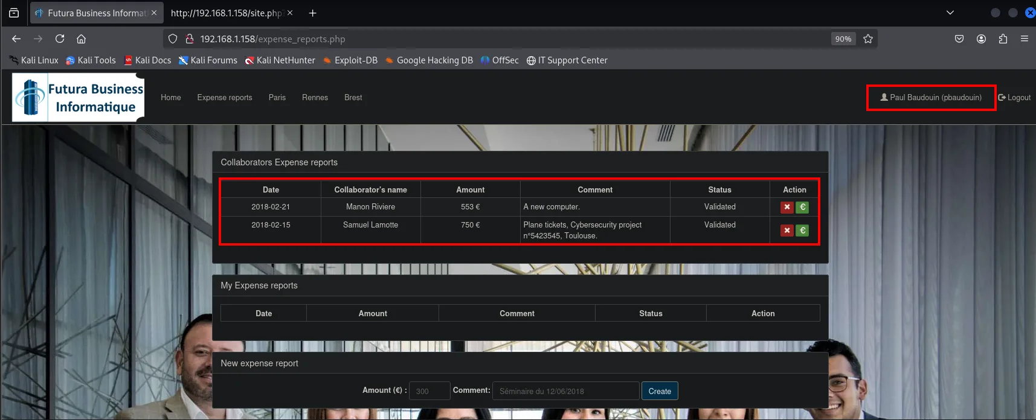Screen dimensions: 1036x420
Task: Bookmark this page with the star icon
Action: 868,39
